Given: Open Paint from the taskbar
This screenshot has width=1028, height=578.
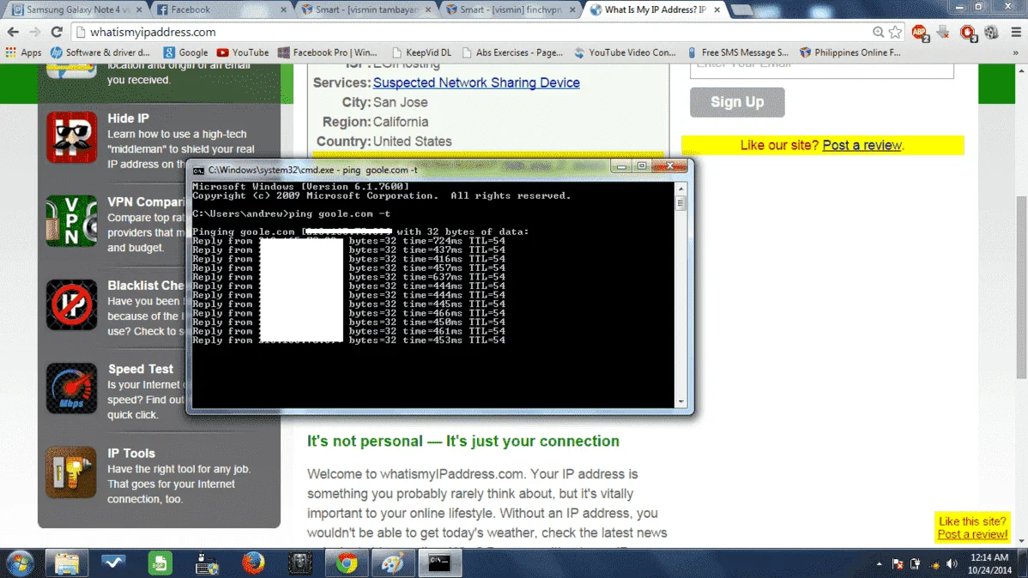Looking at the screenshot, I should pos(393,563).
